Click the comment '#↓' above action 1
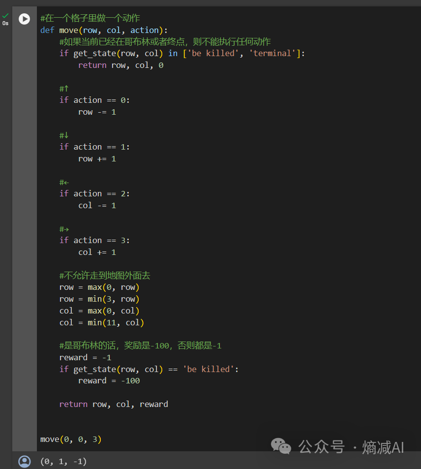Image resolution: width=421 pixels, height=469 pixels. [64, 135]
